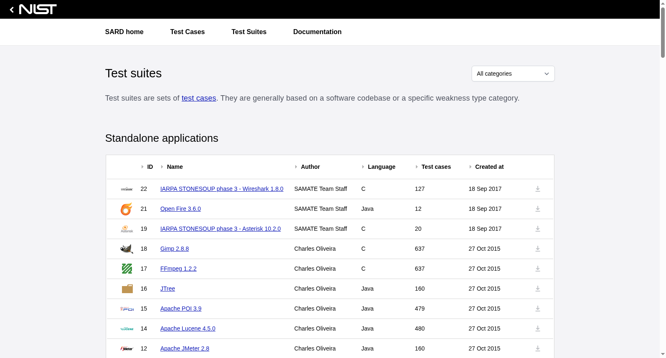Image resolution: width=666 pixels, height=358 pixels.
Task: Download the Wireshark 1.8.0 test suite
Action: coord(537,189)
